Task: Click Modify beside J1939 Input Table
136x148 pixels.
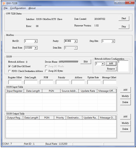Action: tap(125, 96)
